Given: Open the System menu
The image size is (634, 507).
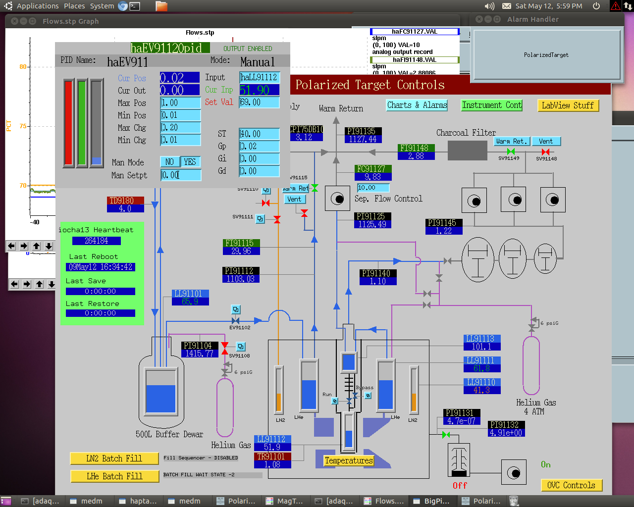Looking at the screenshot, I should tap(102, 6).
